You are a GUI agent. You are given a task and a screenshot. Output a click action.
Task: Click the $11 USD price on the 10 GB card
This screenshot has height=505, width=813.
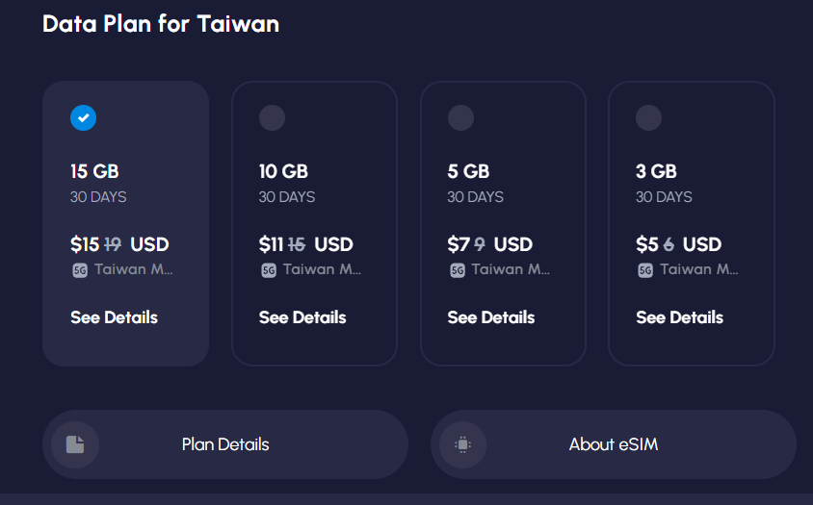coord(306,244)
